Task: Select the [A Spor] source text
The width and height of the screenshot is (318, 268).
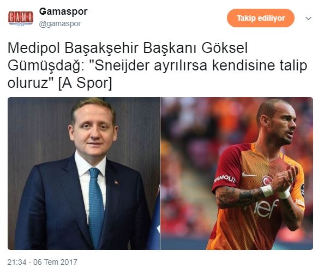Action: pos(85,83)
